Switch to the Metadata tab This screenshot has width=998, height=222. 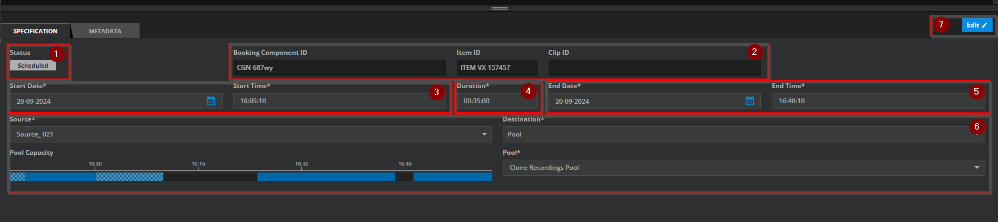click(x=105, y=31)
